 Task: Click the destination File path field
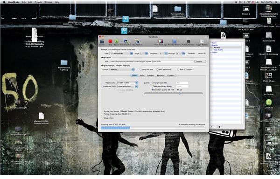151,62
